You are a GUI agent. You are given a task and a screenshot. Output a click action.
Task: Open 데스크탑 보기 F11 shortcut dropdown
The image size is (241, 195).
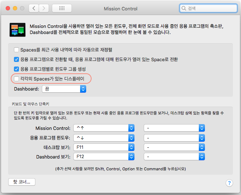[104, 147]
